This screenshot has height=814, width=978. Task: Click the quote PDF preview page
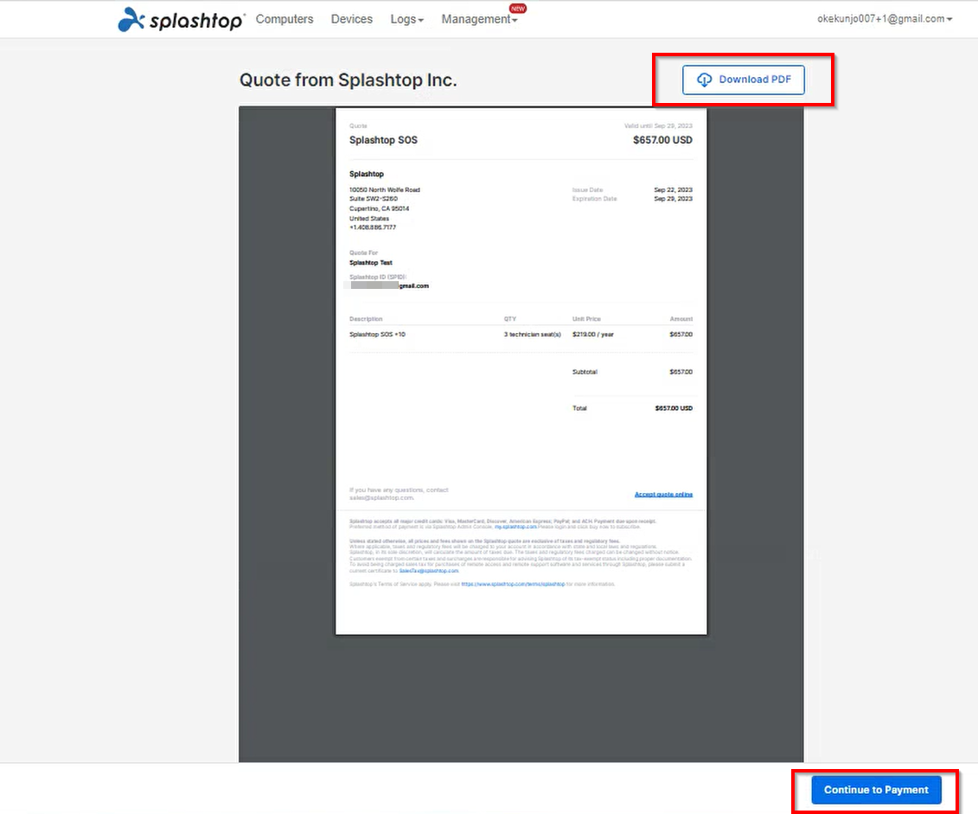click(521, 371)
